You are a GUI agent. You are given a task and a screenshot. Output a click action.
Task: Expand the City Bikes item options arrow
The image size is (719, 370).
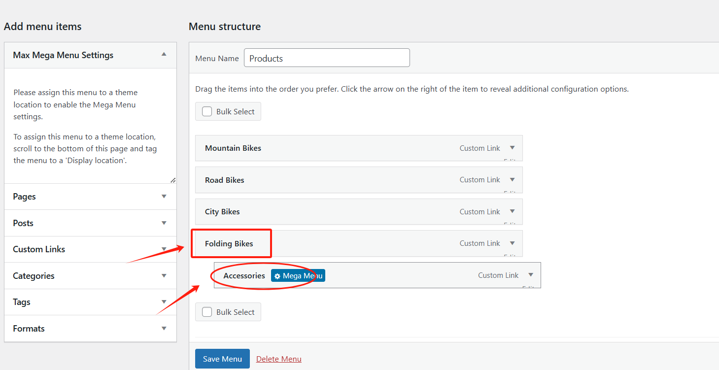(x=512, y=211)
